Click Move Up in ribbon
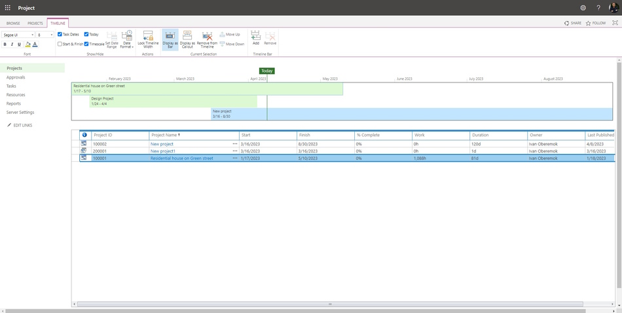This screenshot has width=622, height=313. coord(230,35)
